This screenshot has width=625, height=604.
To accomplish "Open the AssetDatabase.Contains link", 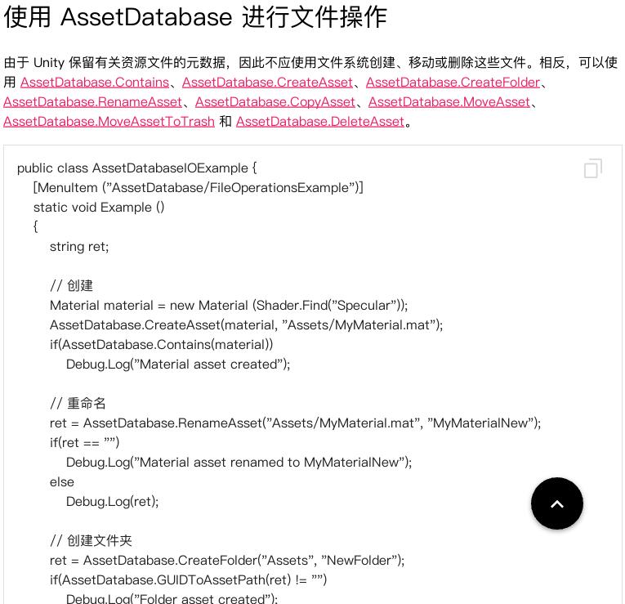I will [95, 83].
